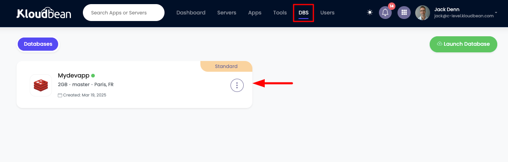Click the Launch Database button
Screen dimensions: 508x162
click(463, 44)
